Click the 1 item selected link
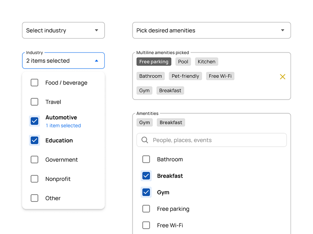The width and height of the screenshot is (313, 234). 63,126
